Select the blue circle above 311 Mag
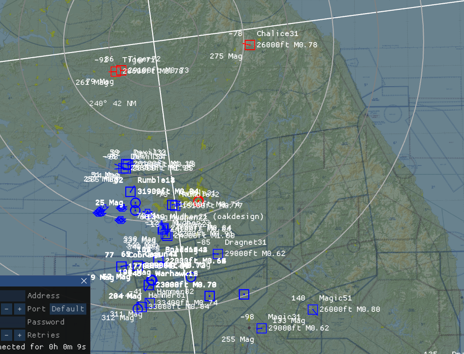The height and width of the screenshot is (354, 464). click(137, 309)
